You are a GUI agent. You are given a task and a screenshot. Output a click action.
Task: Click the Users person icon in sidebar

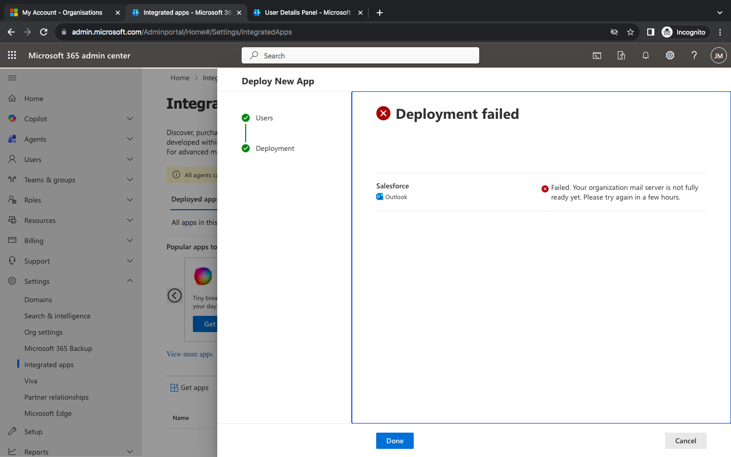[x=12, y=159]
